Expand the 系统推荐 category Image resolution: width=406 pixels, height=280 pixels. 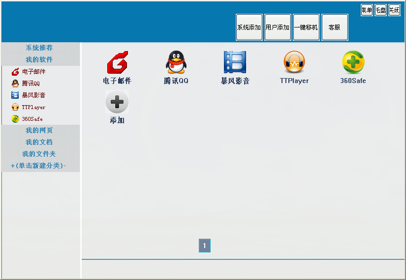(x=40, y=48)
